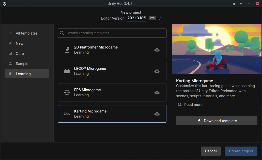The height and width of the screenshot is (160, 262).
Task: Click the Download template button
Action: (217, 121)
